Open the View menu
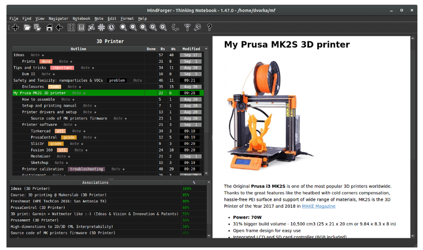Viewport: 423px width, 250px height. coord(40,19)
